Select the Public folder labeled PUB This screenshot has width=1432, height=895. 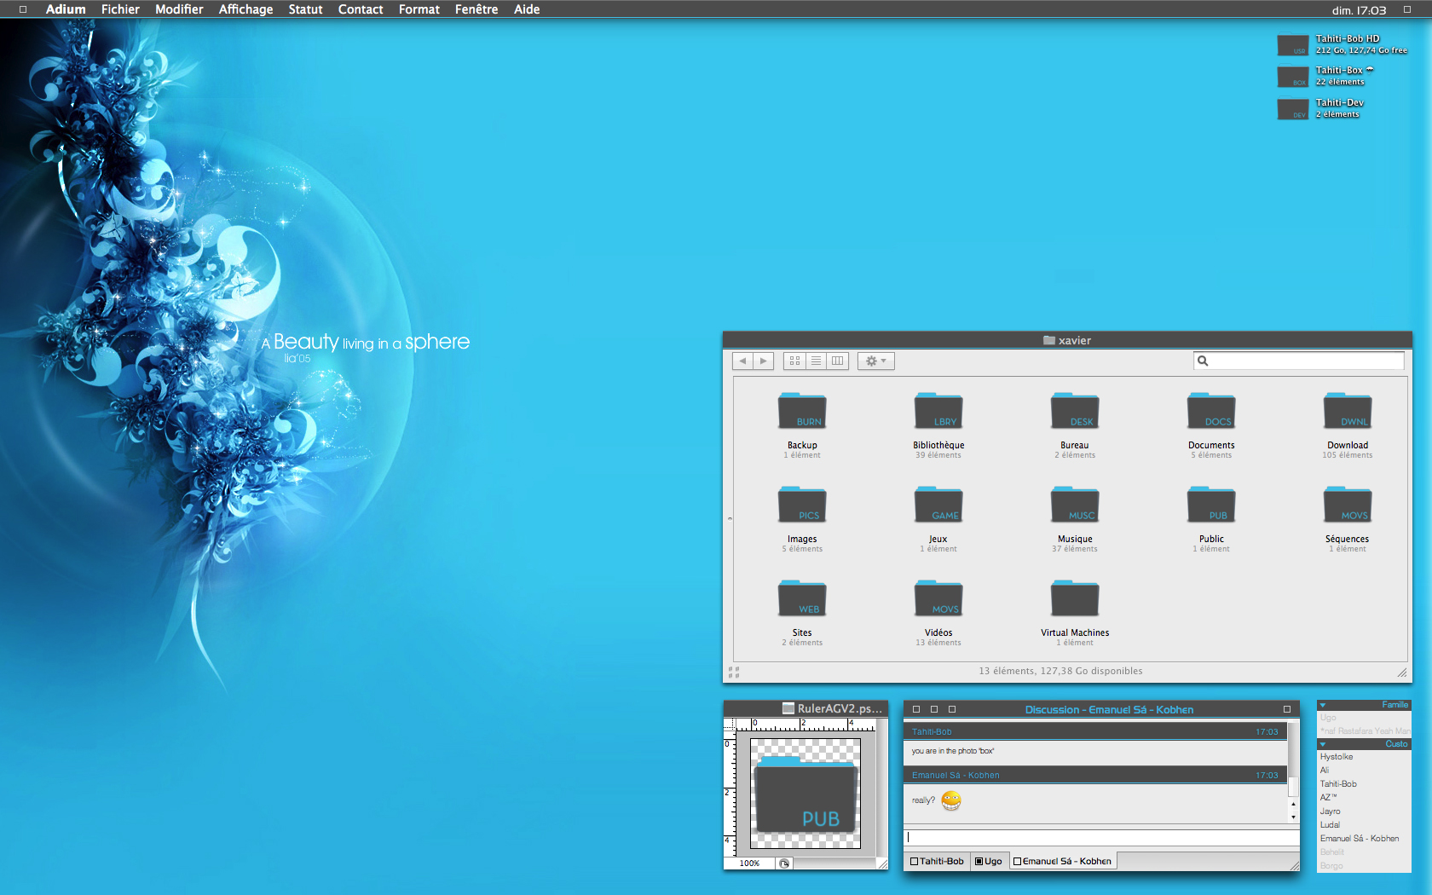click(1211, 505)
